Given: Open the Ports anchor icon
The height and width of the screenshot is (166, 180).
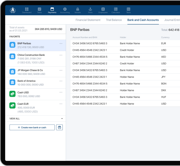Looking at the screenshot, I should pyautogui.click(x=90, y=9).
